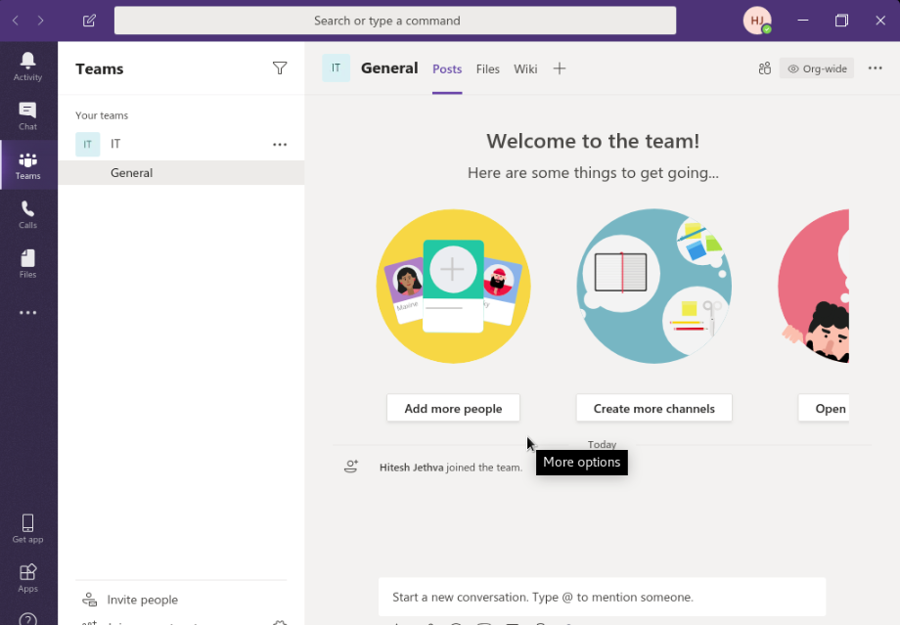Image resolution: width=900 pixels, height=625 pixels.
Task: Click the search or command box
Action: [395, 21]
